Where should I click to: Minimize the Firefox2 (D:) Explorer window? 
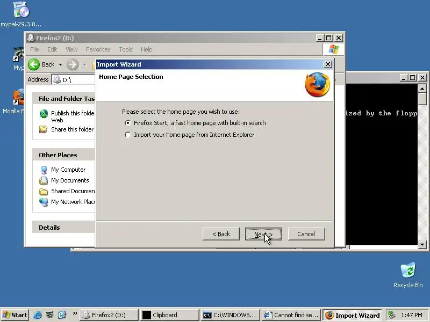click(319, 38)
